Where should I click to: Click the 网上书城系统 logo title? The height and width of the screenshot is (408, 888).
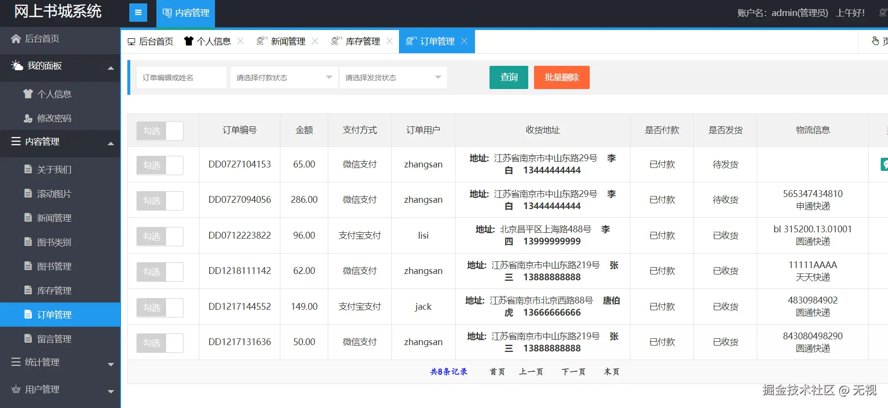[x=58, y=11]
